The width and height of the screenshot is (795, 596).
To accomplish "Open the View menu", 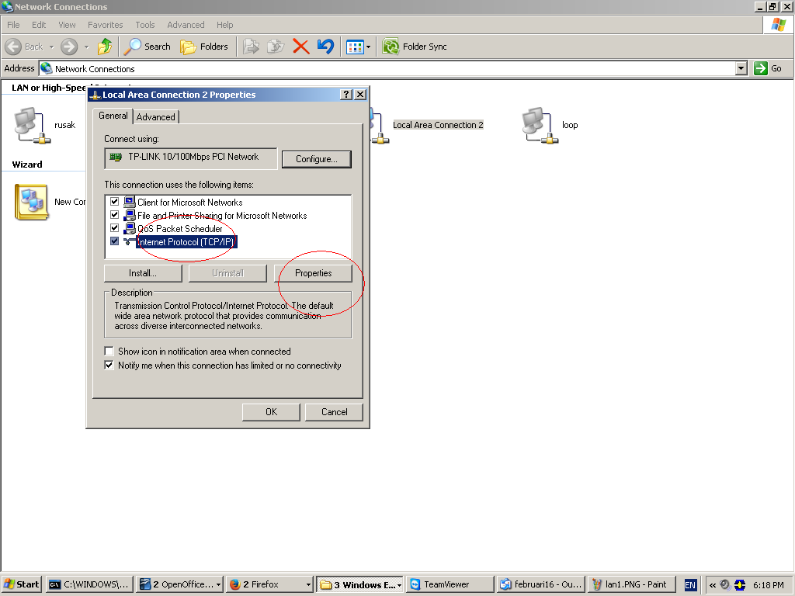I will 67,25.
